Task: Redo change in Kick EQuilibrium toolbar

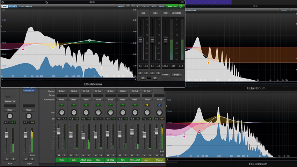Action: (x=133, y=6)
